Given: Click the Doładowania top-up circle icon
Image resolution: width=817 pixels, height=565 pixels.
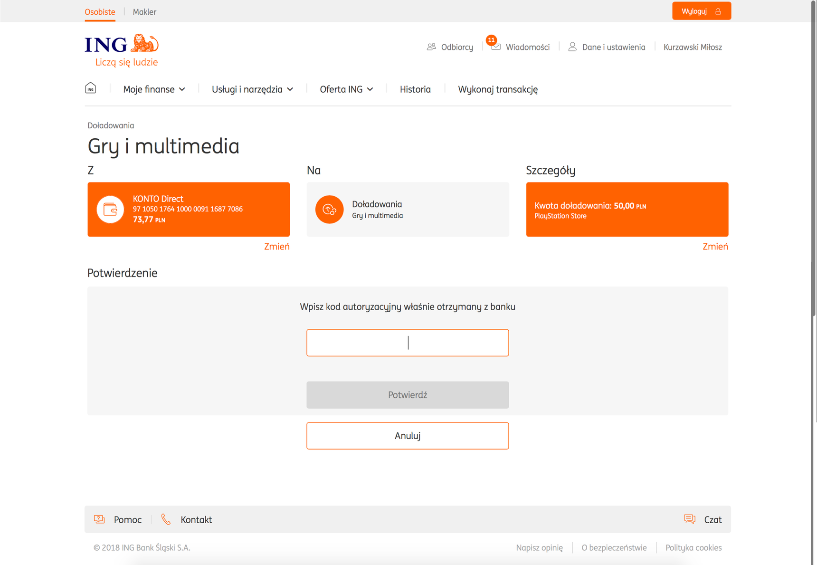Looking at the screenshot, I should click(329, 209).
